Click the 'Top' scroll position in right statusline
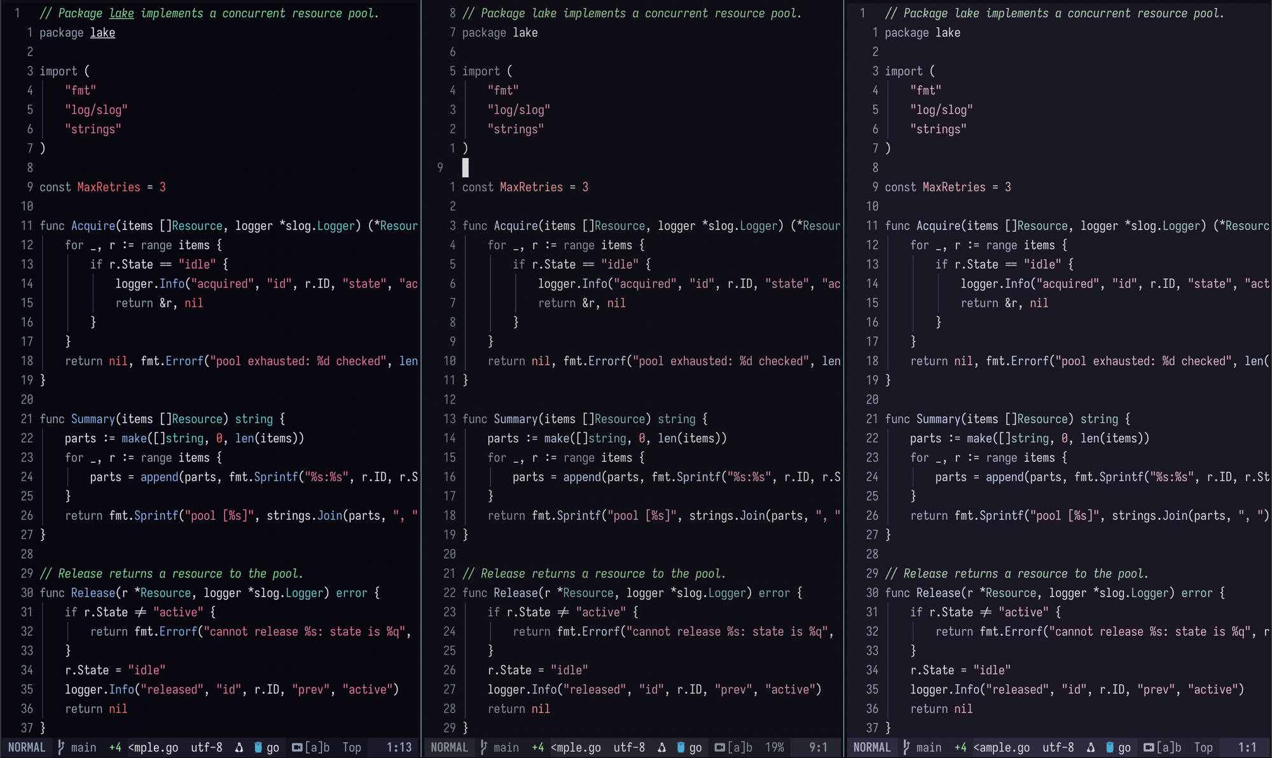The width and height of the screenshot is (1272, 758). pos(1203,747)
